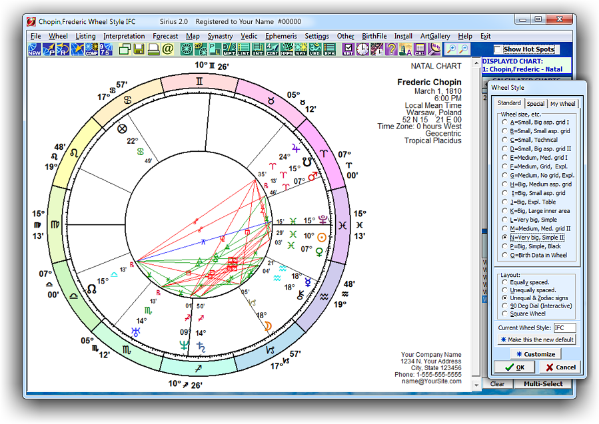This screenshot has width=599, height=424.
Task: Switch to the My Wheel tab
Action: pyautogui.click(x=562, y=103)
